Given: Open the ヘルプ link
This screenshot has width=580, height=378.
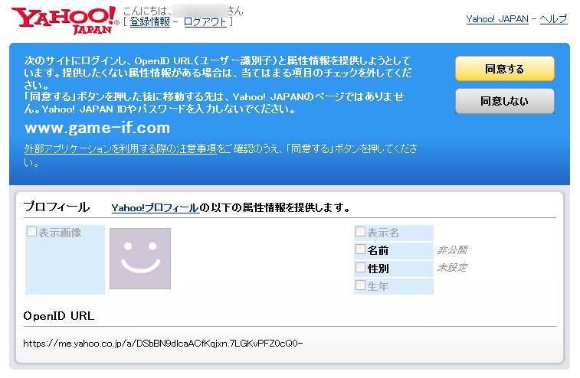Looking at the screenshot, I should [553, 19].
